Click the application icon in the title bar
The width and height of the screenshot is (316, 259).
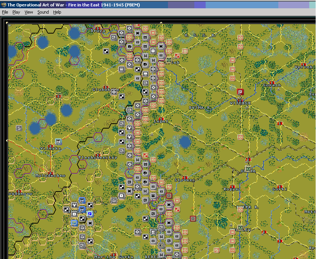point(3,5)
